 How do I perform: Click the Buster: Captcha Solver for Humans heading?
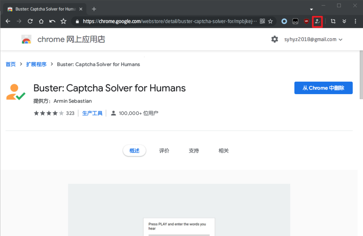click(x=110, y=88)
